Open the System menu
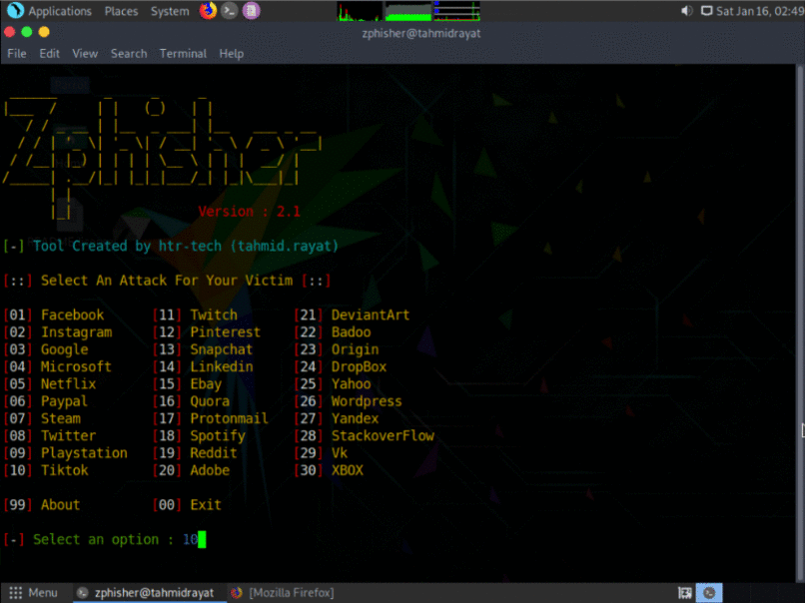The image size is (805, 603). (170, 11)
